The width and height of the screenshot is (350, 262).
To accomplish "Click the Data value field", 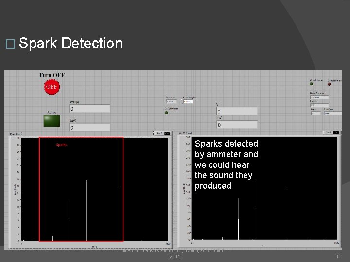I will [315, 114].
